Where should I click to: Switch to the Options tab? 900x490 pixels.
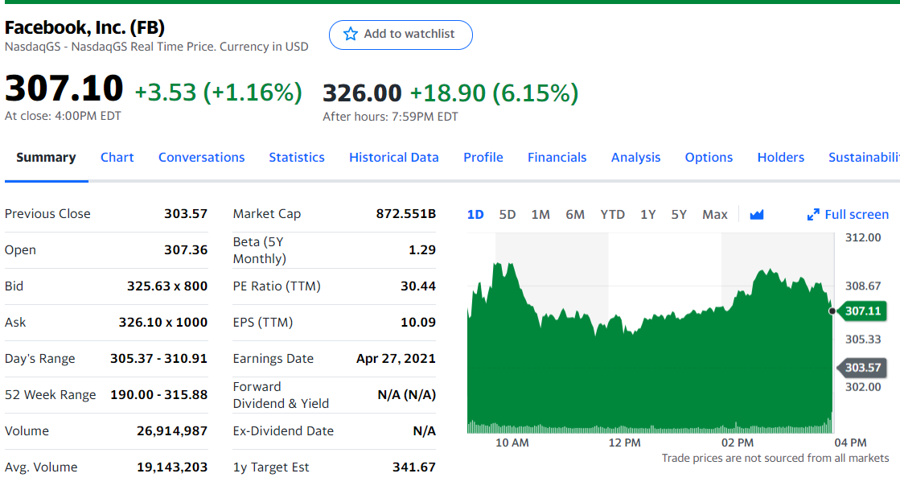[709, 158]
